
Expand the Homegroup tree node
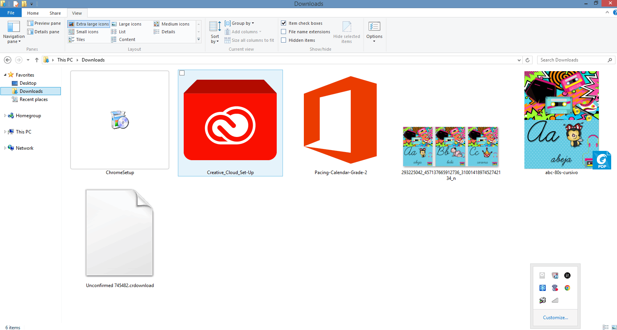coord(5,116)
